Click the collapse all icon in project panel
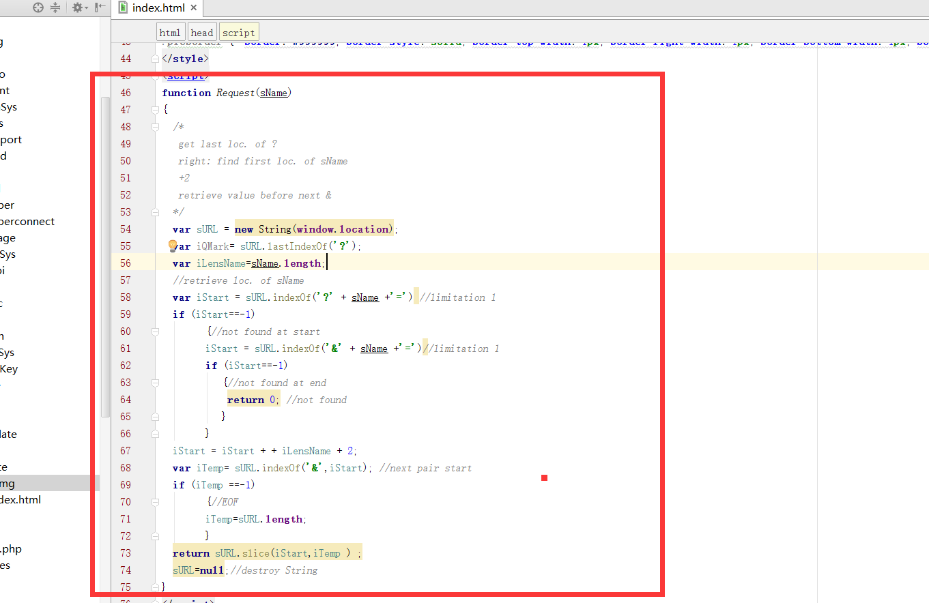This screenshot has width=929, height=603. 55,8
